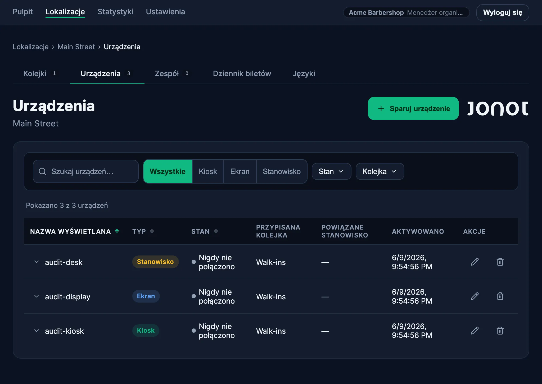Open the Stan filter dropdown
Image resolution: width=542 pixels, height=384 pixels.
331,171
